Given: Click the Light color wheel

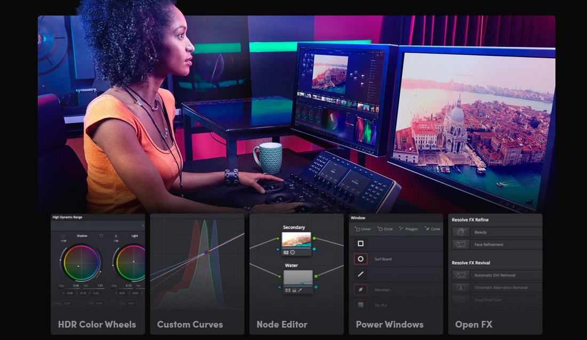Looking at the screenshot, I should [x=130, y=263].
